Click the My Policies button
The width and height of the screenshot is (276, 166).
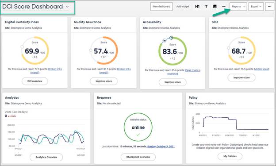coord(230,156)
